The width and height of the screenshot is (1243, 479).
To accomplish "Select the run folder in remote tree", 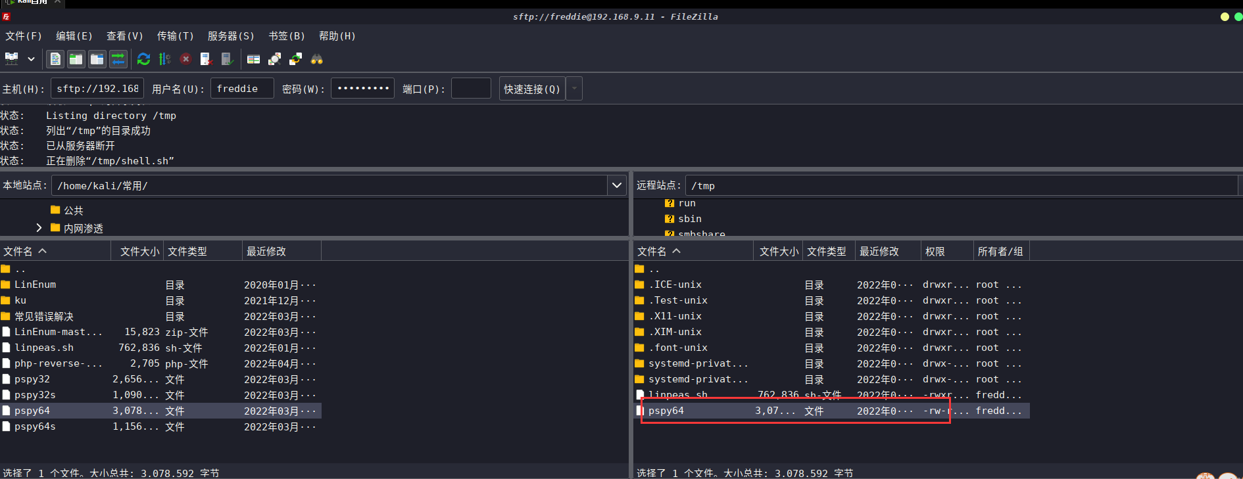I will tap(680, 203).
